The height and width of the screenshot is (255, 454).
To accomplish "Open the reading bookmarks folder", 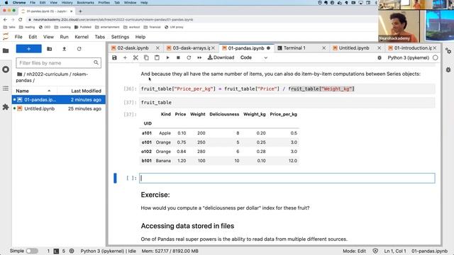I will 27,27.
